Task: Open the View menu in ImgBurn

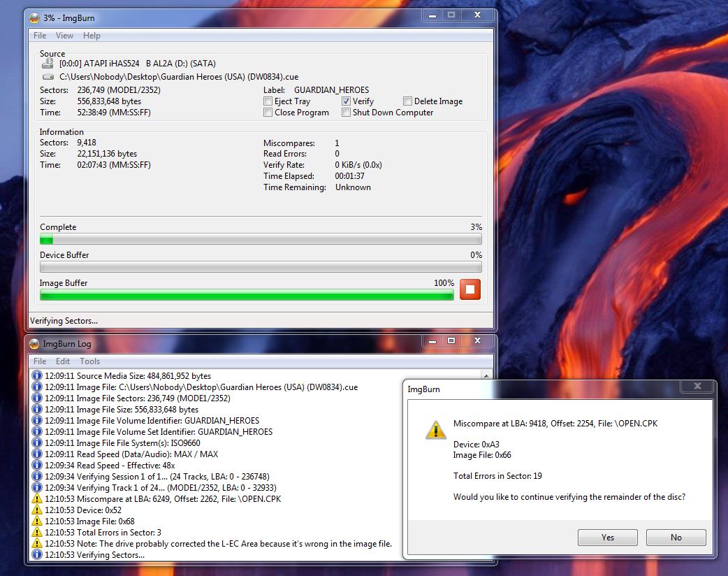Action: (x=64, y=36)
